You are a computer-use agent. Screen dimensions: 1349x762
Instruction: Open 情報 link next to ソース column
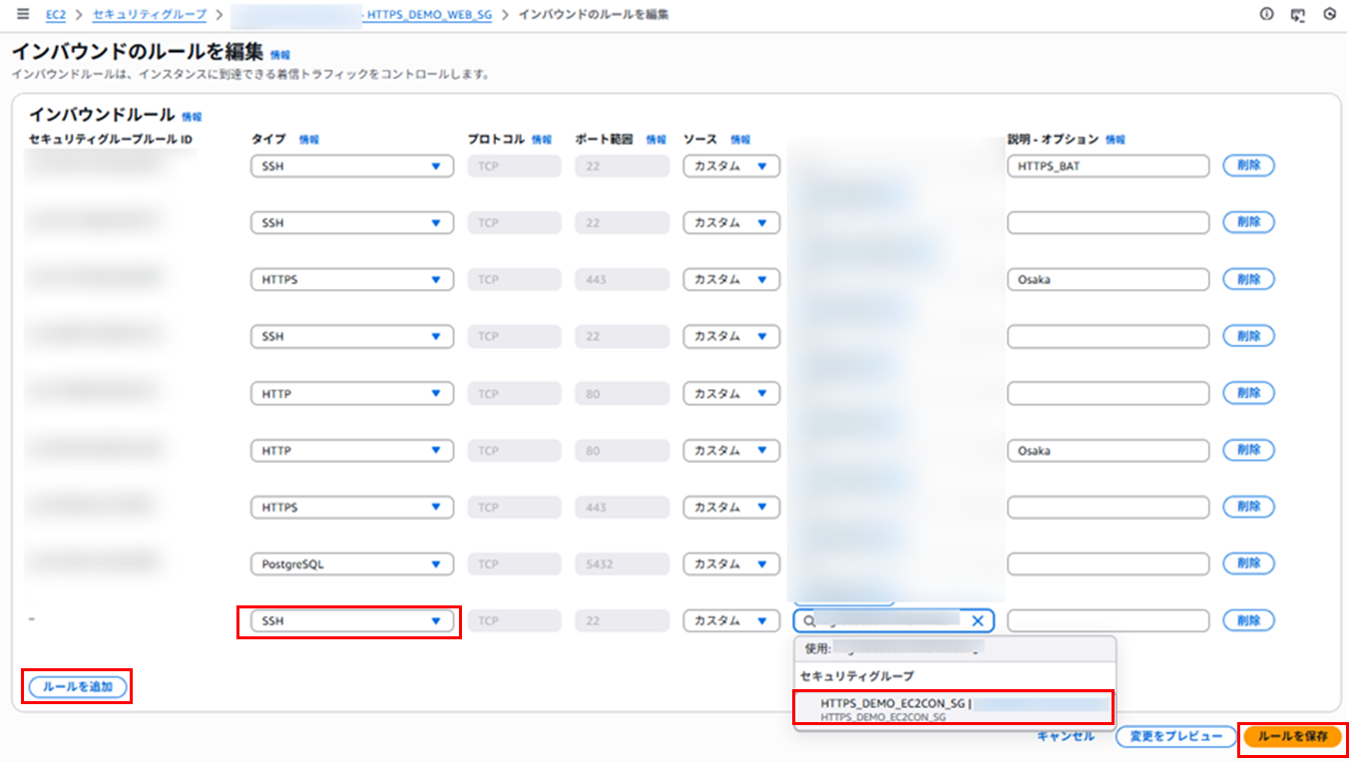pos(740,140)
